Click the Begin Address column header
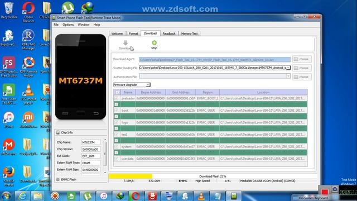Viewport: 357px width, 201px height. (x=151, y=92)
